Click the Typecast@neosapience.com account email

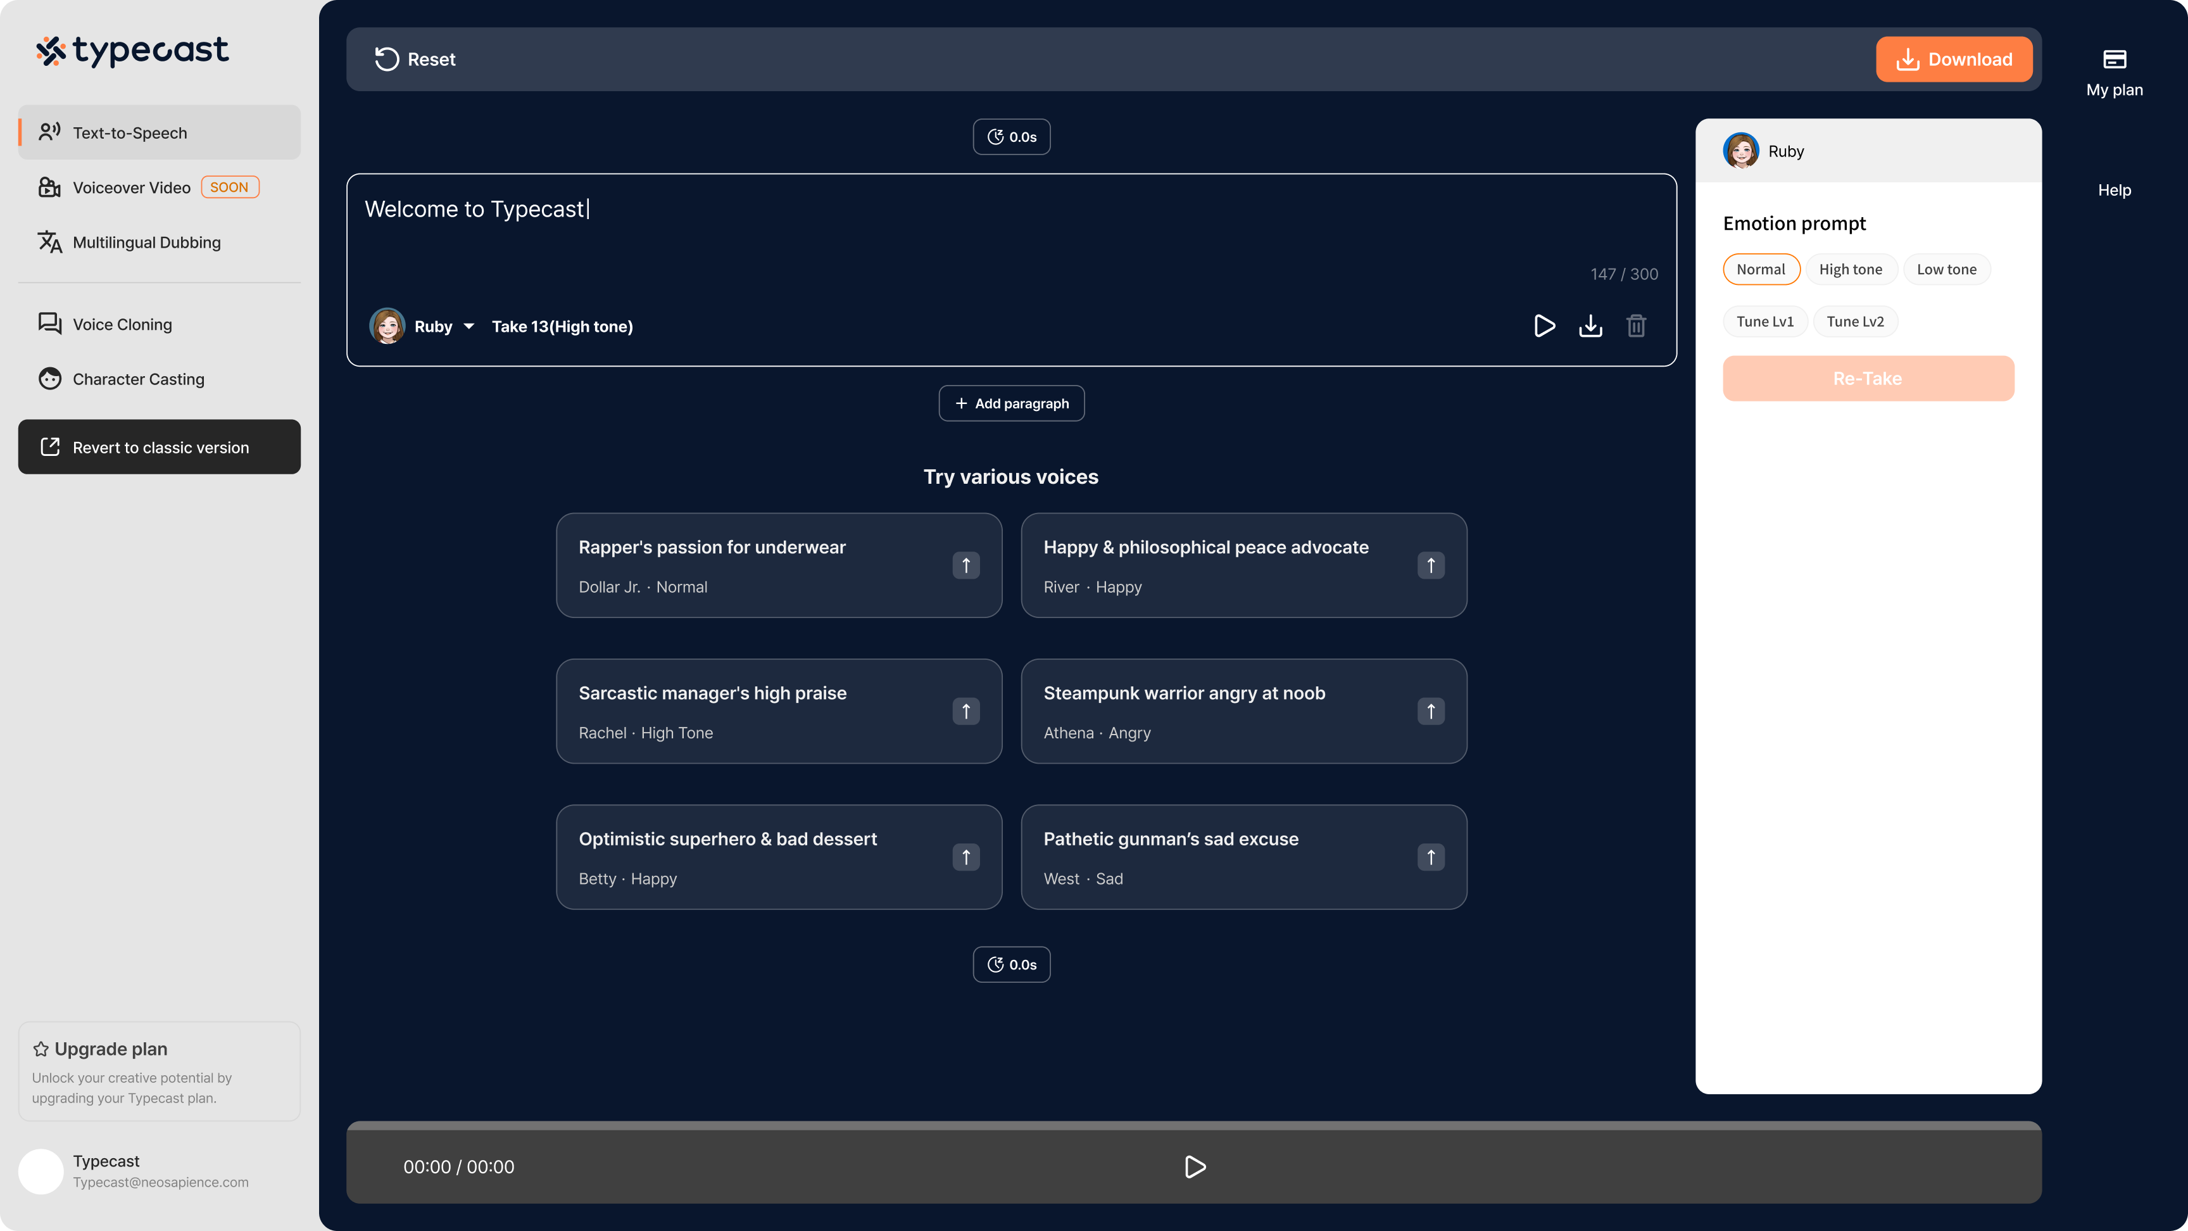(x=161, y=1182)
